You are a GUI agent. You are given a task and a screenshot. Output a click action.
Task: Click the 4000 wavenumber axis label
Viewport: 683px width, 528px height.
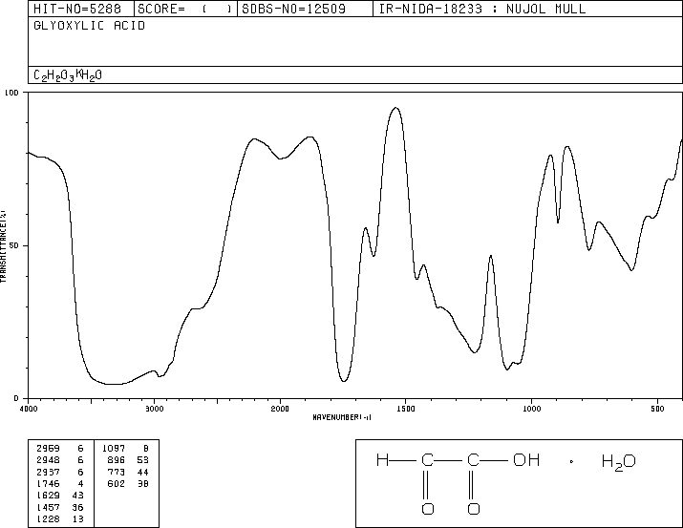click(29, 409)
